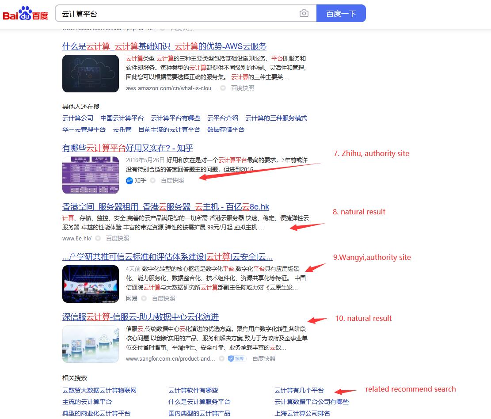Expand dropdown icon beside sangfor URL
The width and height of the screenshot is (491, 419).
[x=222, y=358]
